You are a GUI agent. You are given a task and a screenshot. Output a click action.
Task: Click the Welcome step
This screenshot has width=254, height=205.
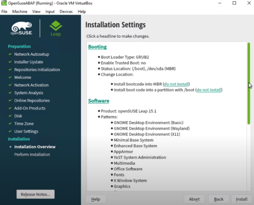tap(23, 77)
